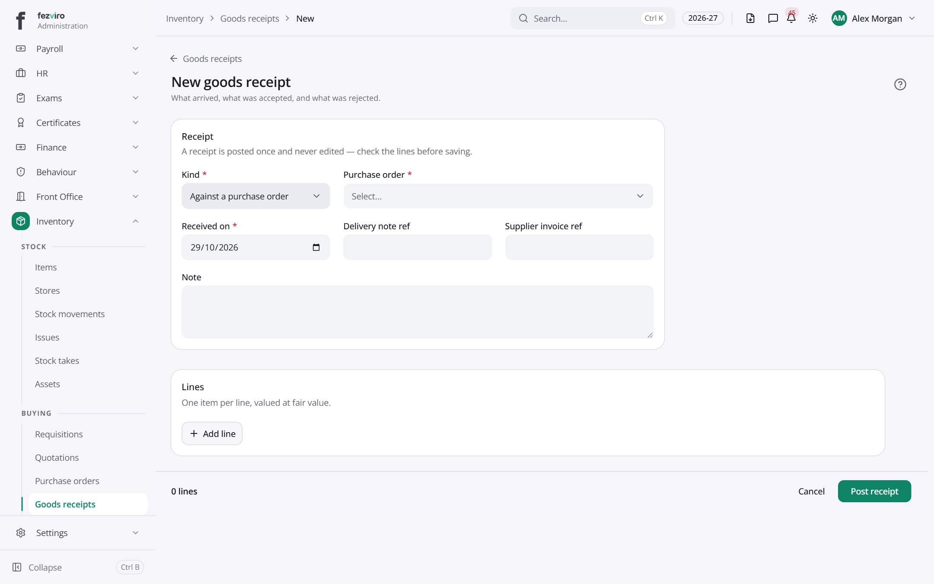Click the Behaviour shield icon
Screen dimensions: 934x584
click(x=21, y=172)
